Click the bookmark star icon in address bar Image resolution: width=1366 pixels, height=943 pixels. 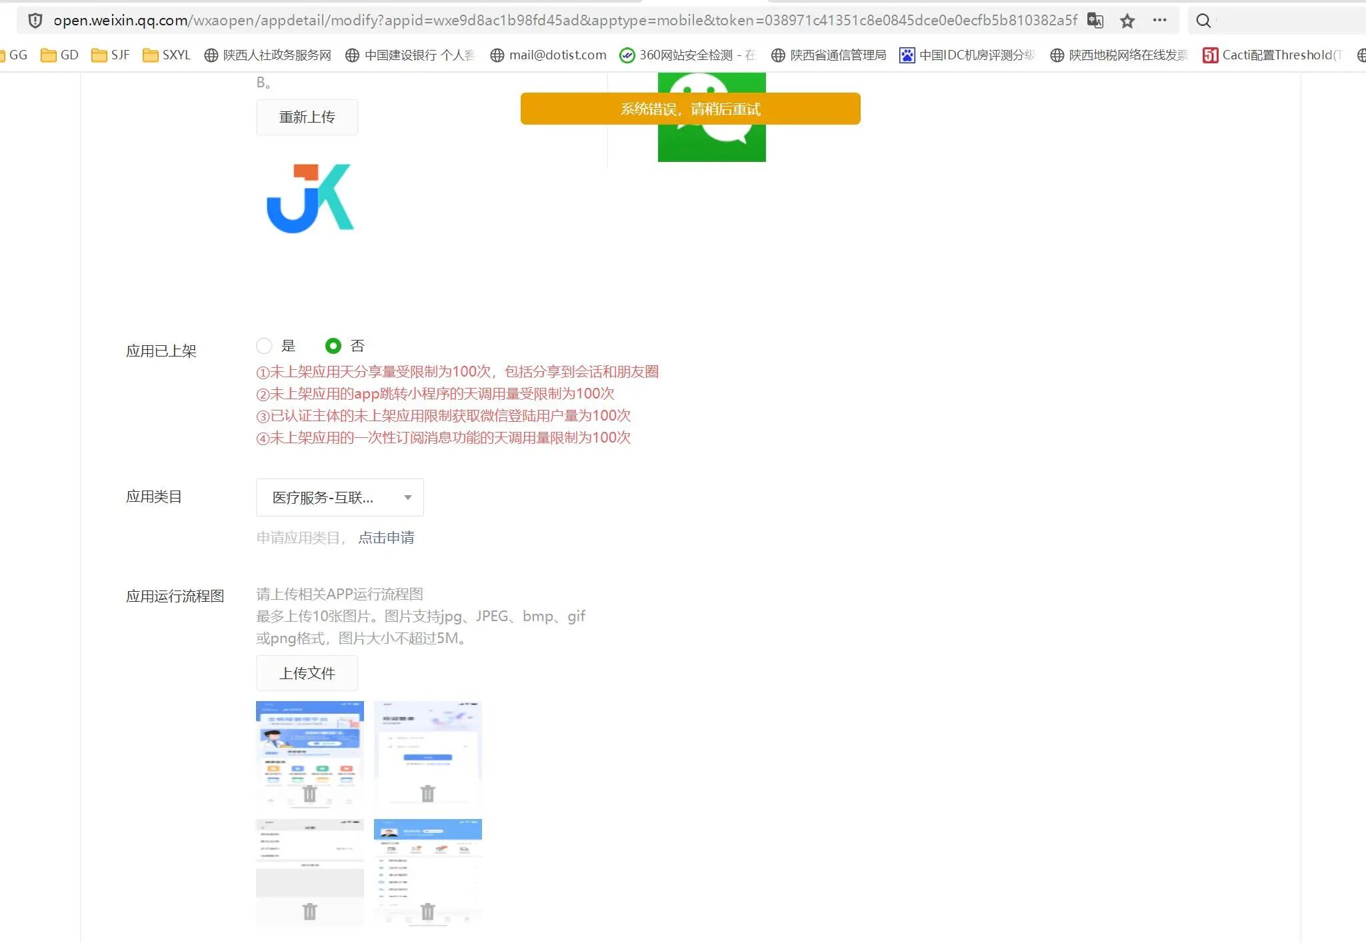pos(1127,21)
